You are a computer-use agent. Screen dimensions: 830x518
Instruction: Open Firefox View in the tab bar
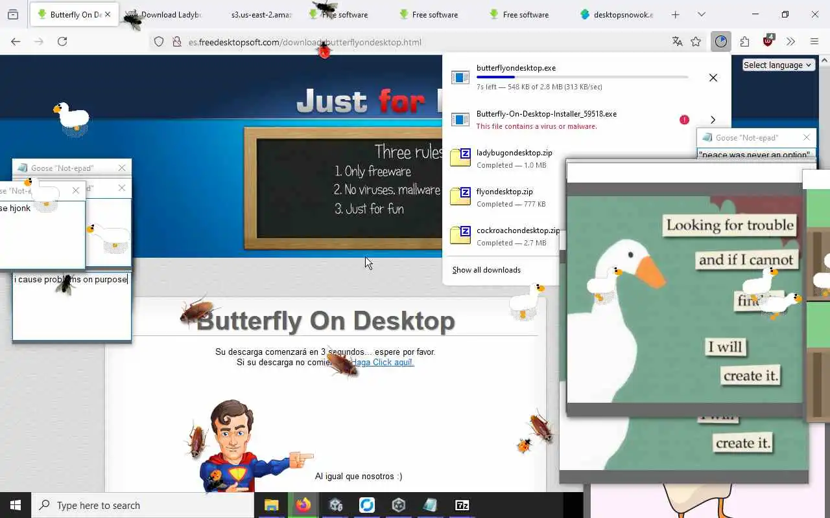[x=13, y=14]
